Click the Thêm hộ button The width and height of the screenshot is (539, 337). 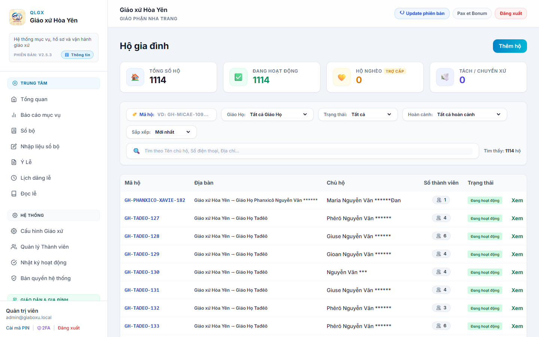(x=510, y=46)
